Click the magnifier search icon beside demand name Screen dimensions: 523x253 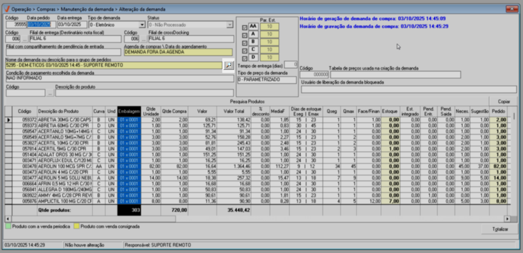229,65
